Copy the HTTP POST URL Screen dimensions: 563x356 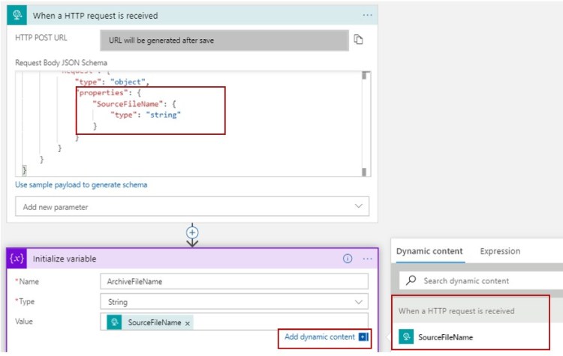359,40
